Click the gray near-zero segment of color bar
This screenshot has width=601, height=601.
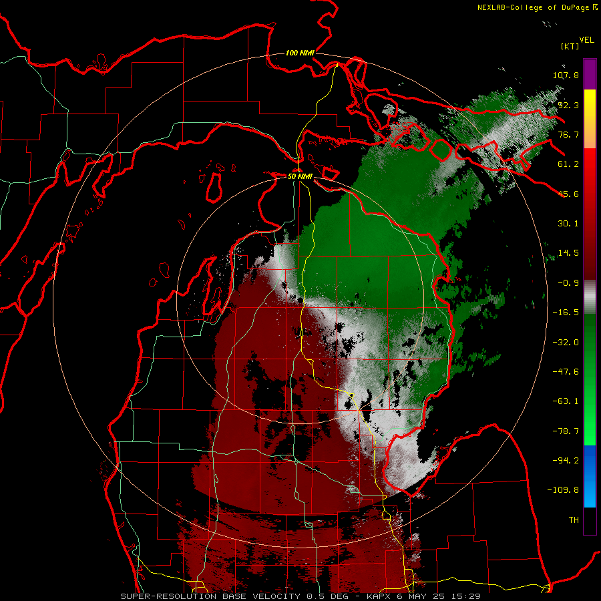click(x=590, y=297)
